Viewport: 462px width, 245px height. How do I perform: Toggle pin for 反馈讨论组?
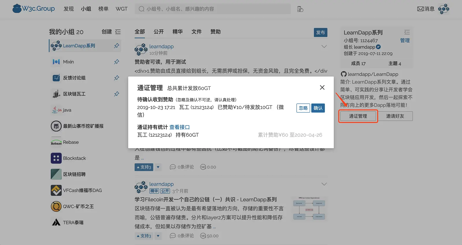point(117,78)
